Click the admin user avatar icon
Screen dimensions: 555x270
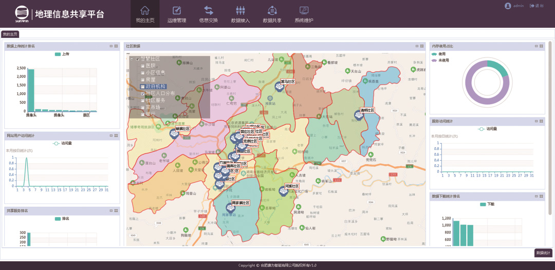coord(508,6)
